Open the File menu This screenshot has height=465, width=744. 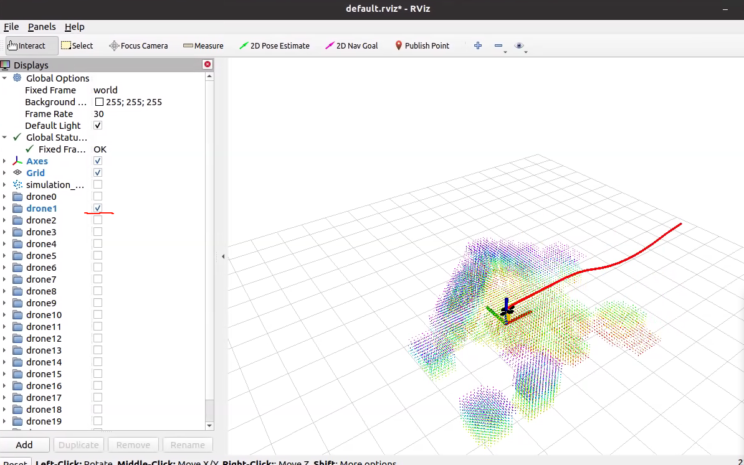coord(11,27)
